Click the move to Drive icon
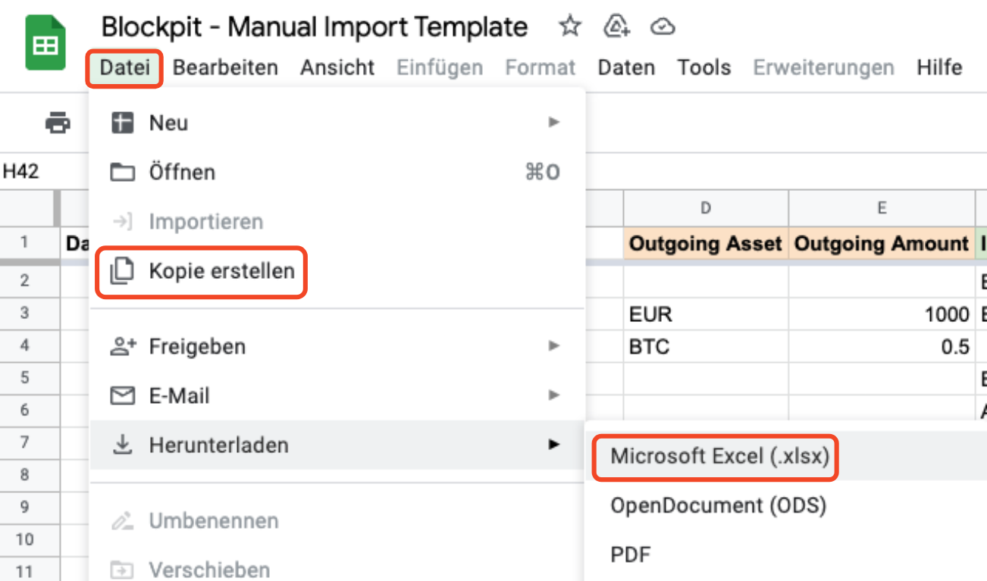This screenshot has height=581, width=987. pos(617,27)
